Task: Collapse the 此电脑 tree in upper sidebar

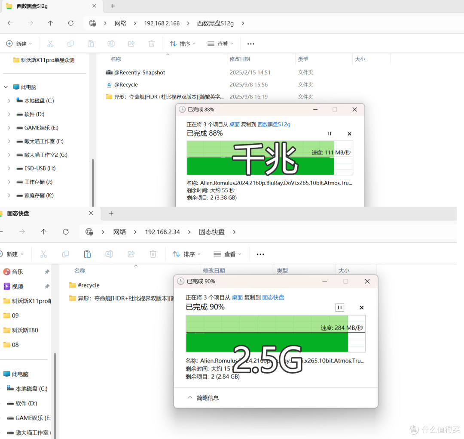Action: click(x=6, y=87)
